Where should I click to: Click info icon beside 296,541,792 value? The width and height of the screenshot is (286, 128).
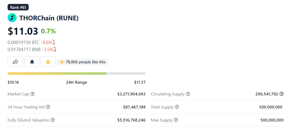click(282, 94)
